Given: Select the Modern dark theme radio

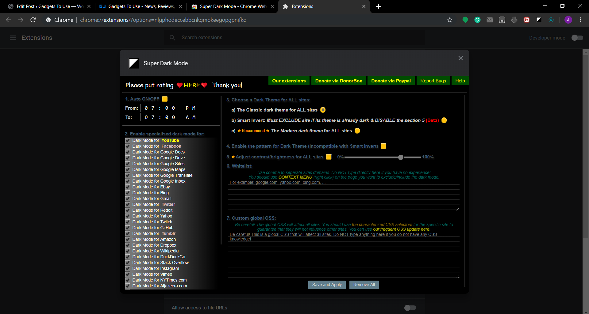Looking at the screenshot, I should point(357,131).
